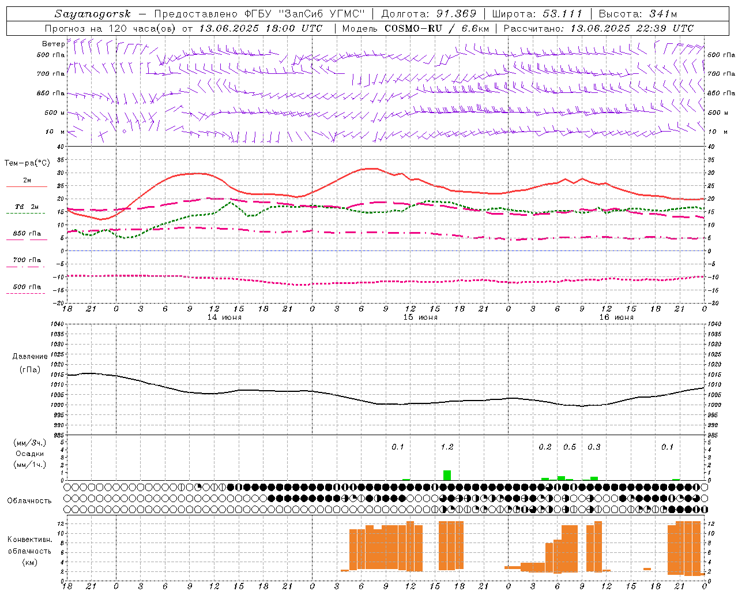Click the Облачность cloud cover label

pyautogui.click(x=29, y=501)
